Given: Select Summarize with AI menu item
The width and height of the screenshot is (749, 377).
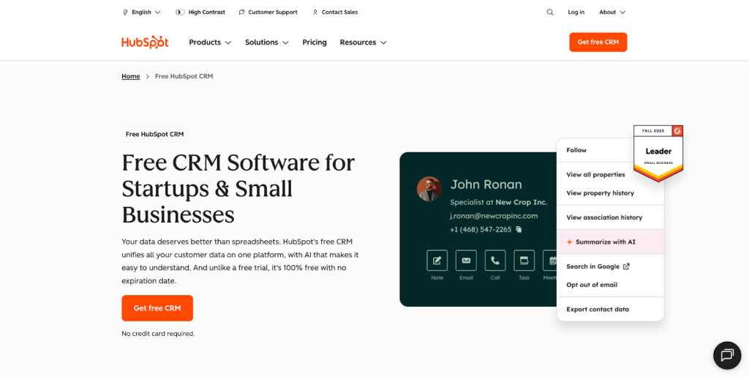Looking at the screenshot, I should click(605, 242).
